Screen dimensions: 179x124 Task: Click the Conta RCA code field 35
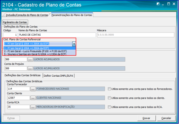(19, 107)
